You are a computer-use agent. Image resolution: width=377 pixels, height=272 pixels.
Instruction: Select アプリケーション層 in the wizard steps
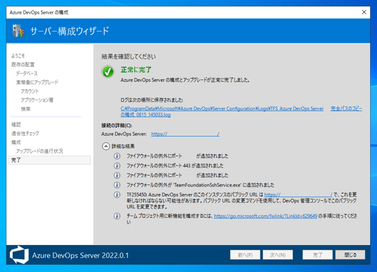point(37,100)
